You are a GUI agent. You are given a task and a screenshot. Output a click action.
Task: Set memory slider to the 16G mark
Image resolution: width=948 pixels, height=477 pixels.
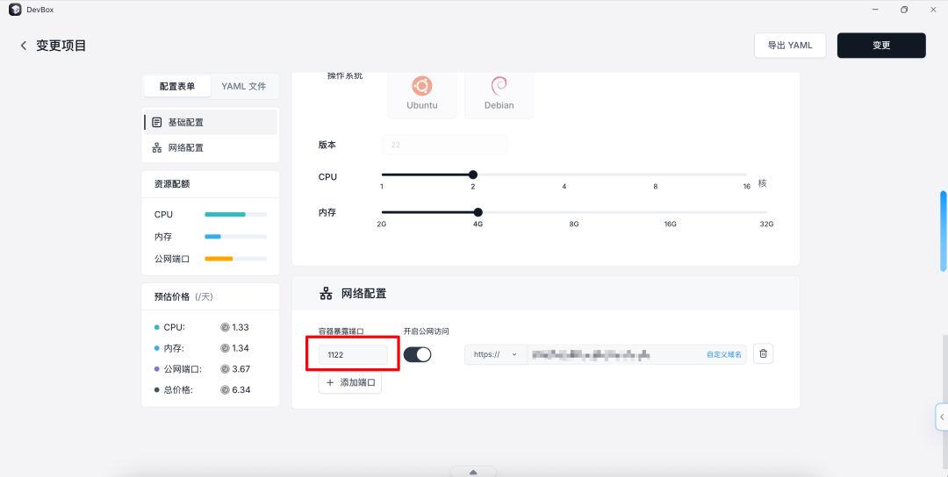tap(670, 212)
